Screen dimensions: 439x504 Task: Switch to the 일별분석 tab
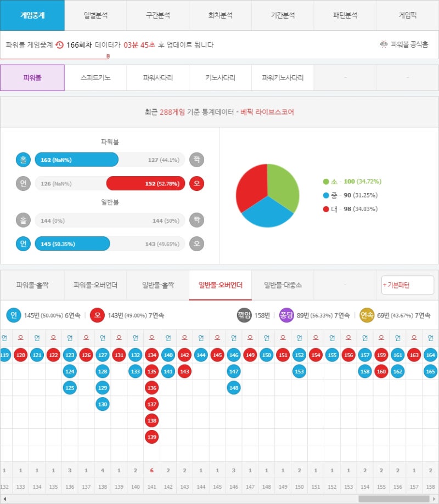pyautogui.click(x=95, y=15)
